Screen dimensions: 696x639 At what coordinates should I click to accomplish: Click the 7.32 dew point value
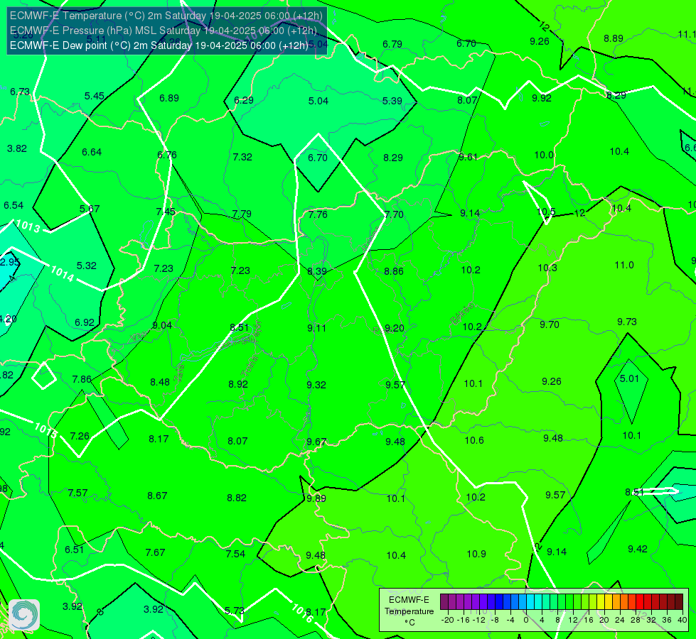tap(242, 157)
